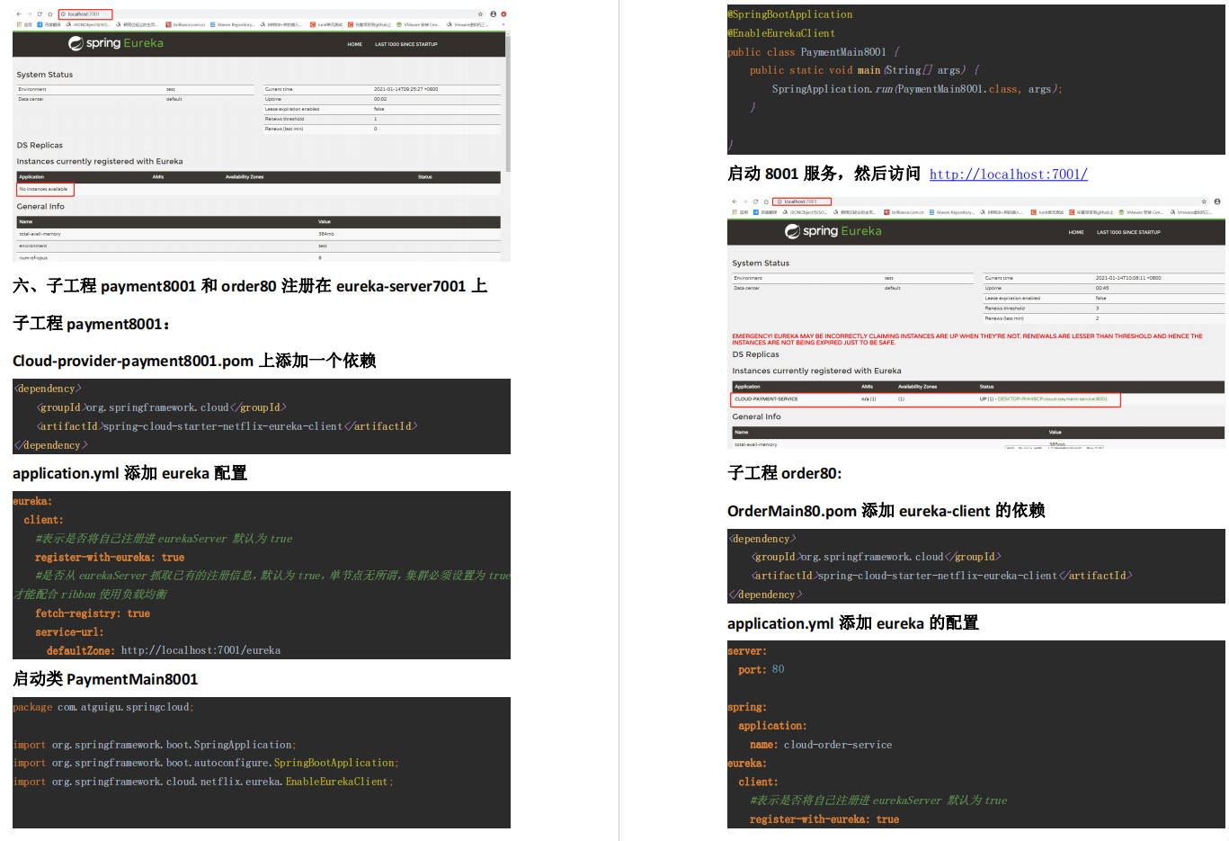This screenshot has height=841, width=1229.
Task: Click text '启动 8001 服务，然后访问'
Action: tap(824, 174)
